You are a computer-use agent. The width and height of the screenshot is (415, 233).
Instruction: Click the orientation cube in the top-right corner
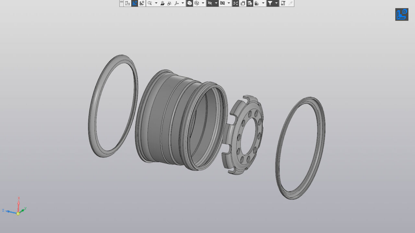(402, 14)
